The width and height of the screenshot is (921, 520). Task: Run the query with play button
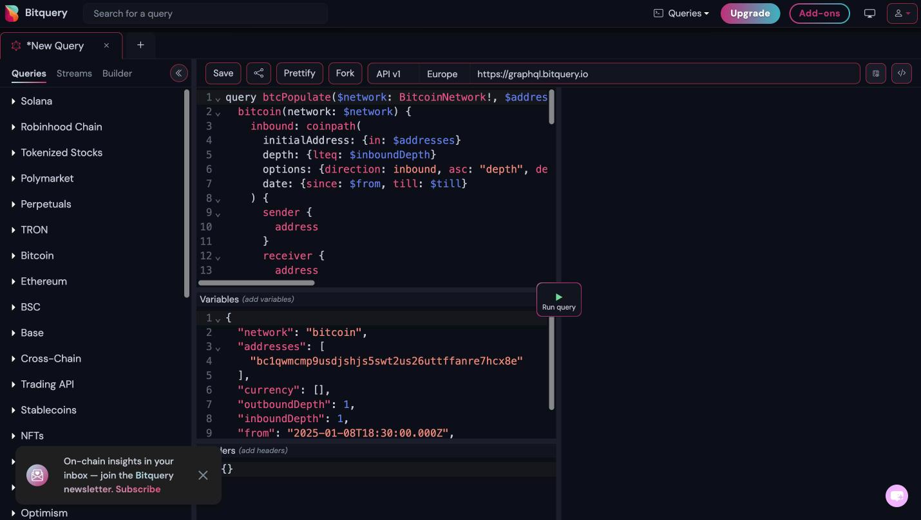tap(559, 300)
